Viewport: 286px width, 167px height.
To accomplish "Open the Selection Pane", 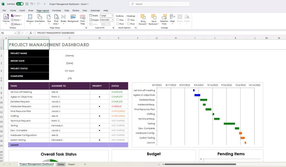I will click(164, 19).
